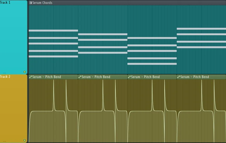Select the fourth Serum - Pitch Bend clip title

(195, 77)
